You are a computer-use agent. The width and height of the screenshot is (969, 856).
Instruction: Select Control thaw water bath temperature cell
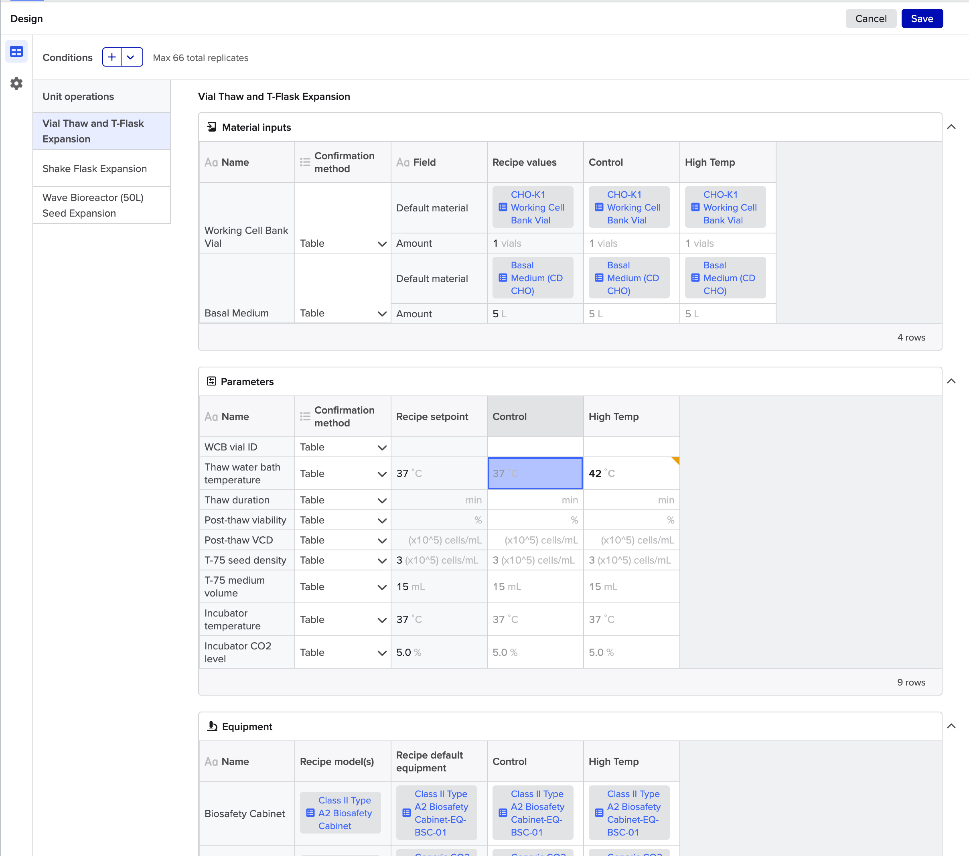click(x=535, y=473)
